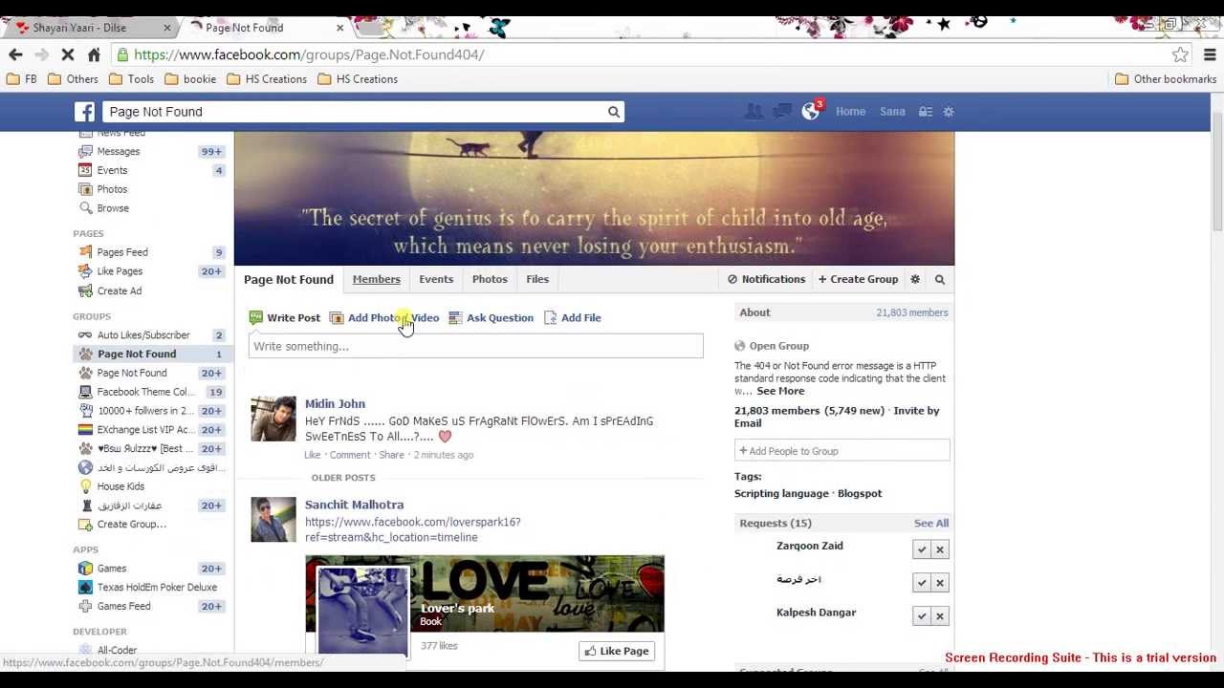1224x688 pixels.
Task: Open See All requests link
Action: coord(931,523)
